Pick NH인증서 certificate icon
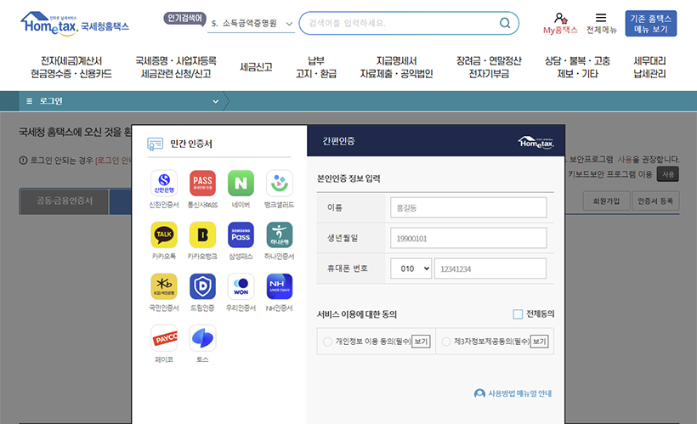This screenshot has height=424, width=697. (x=279, y=286)
